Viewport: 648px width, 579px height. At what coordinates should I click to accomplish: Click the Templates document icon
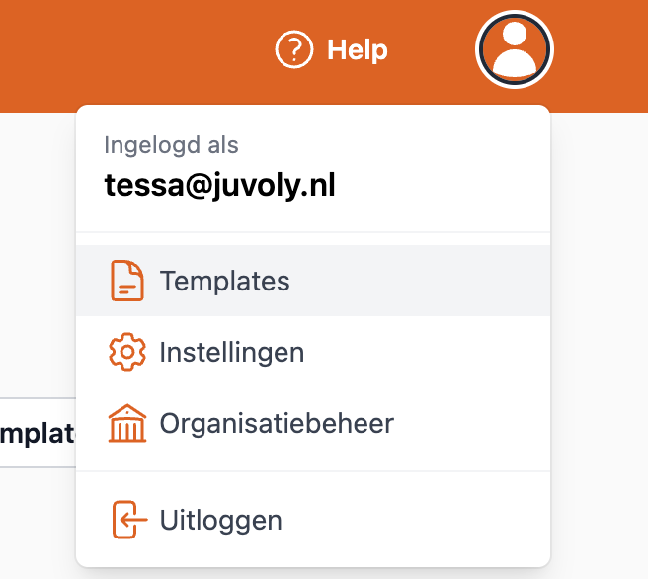pos(126,281)
